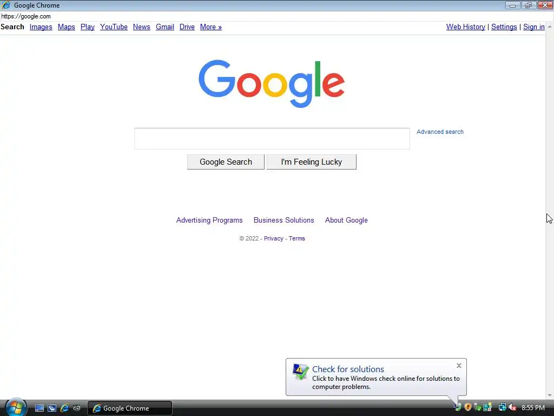Open Web History link
This screenshot has width=554, height=416.
click(x=466, y=27)
